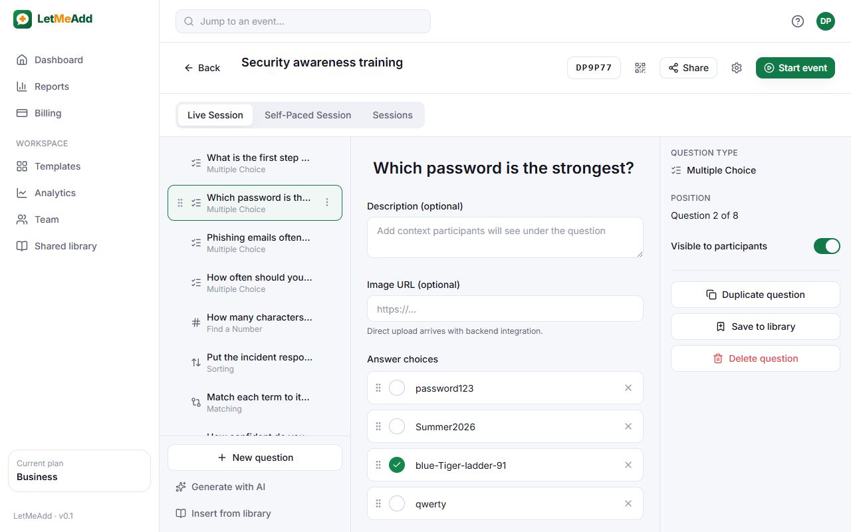Open the Sessions tab

coord(392,115)
